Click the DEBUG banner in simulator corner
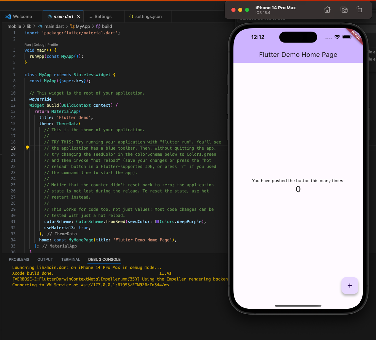 [356, 35]
